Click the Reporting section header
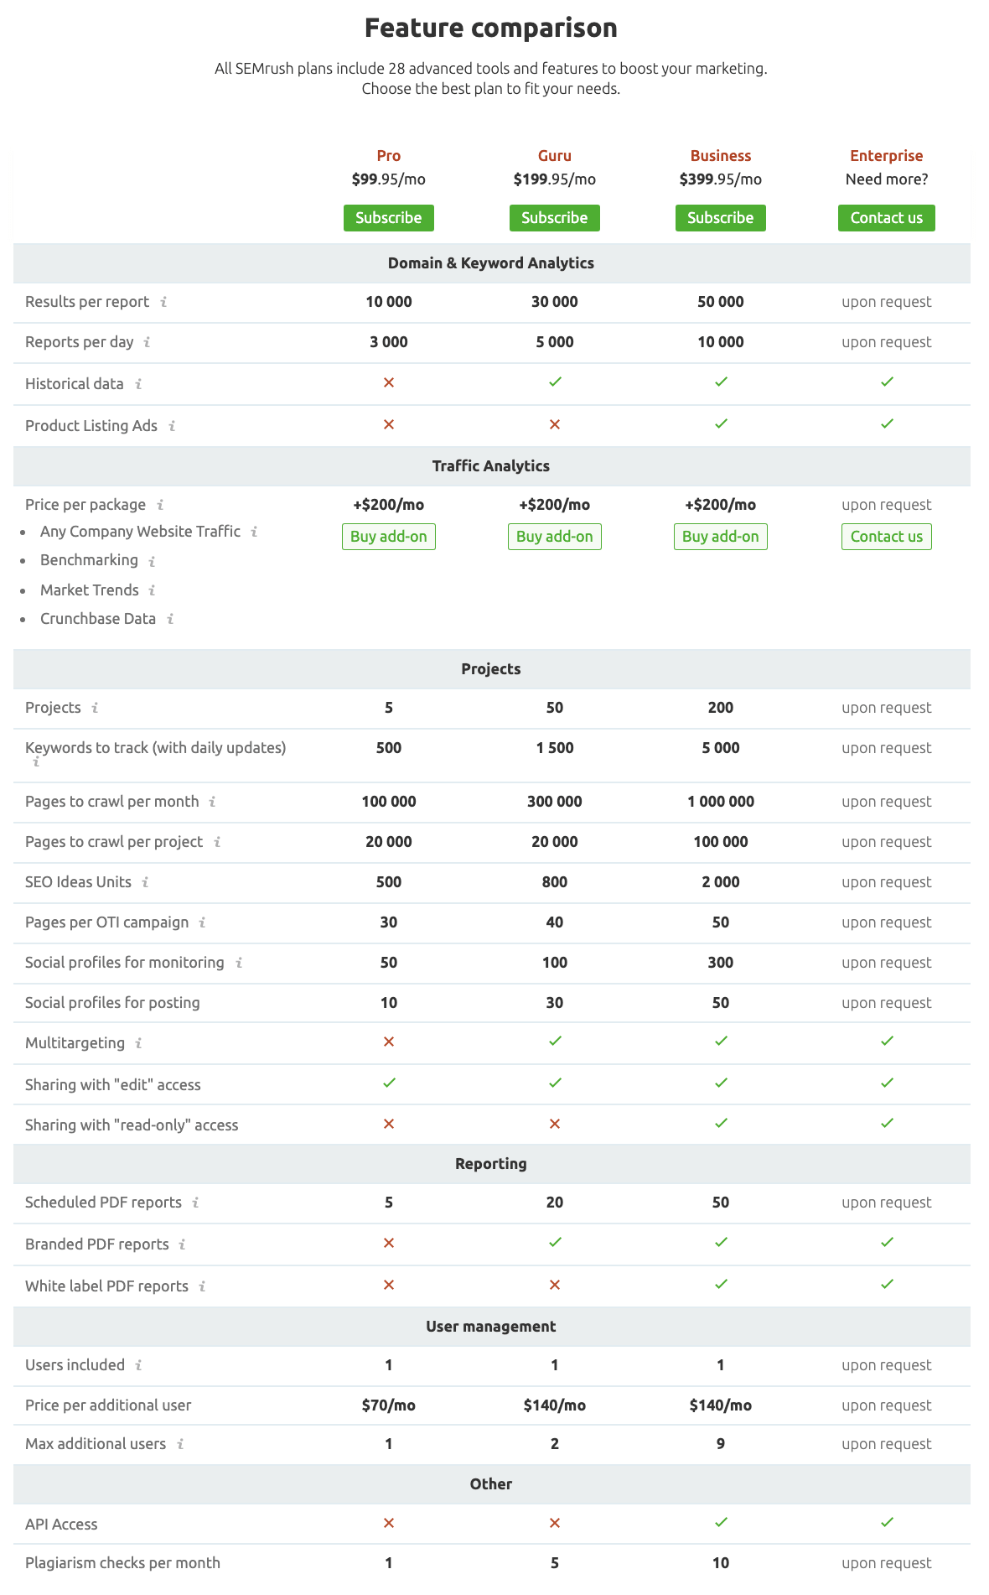Image resolution: width=989 pixels, height=1595 pixels. click(491, 1164)
